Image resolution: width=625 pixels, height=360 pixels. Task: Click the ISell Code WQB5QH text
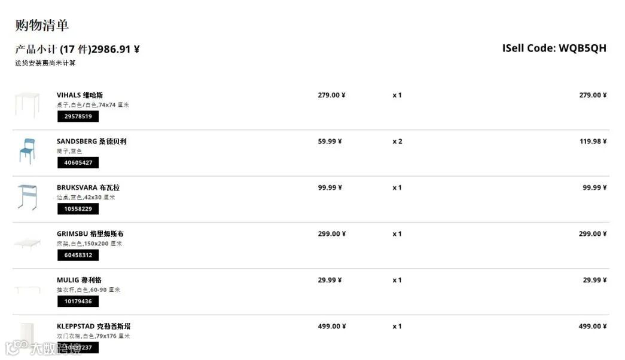coord(554,48)
